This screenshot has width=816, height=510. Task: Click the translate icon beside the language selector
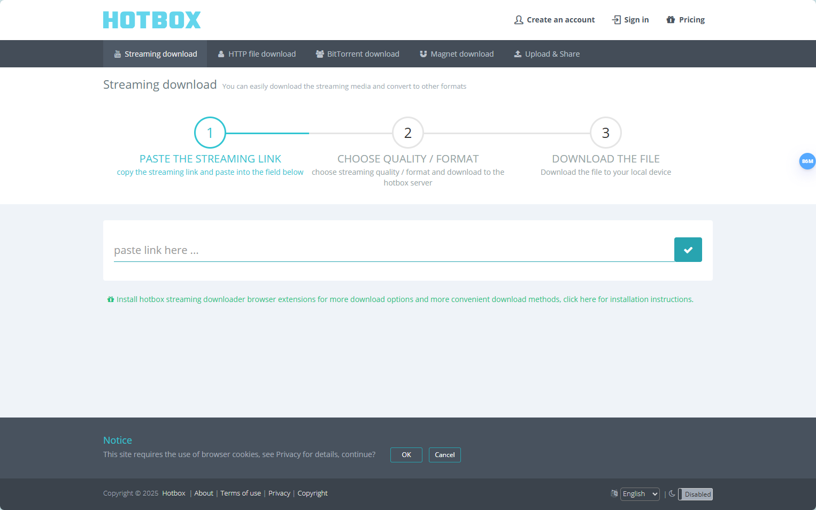pos(614,493)
